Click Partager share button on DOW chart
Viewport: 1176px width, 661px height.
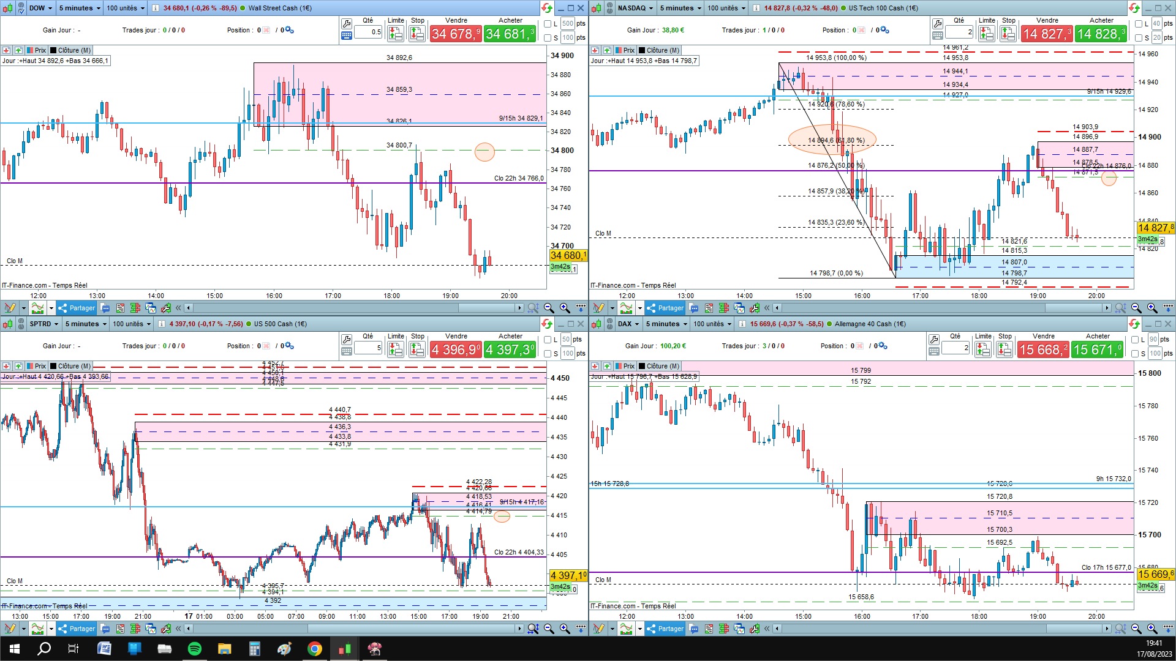coord(77,308)
